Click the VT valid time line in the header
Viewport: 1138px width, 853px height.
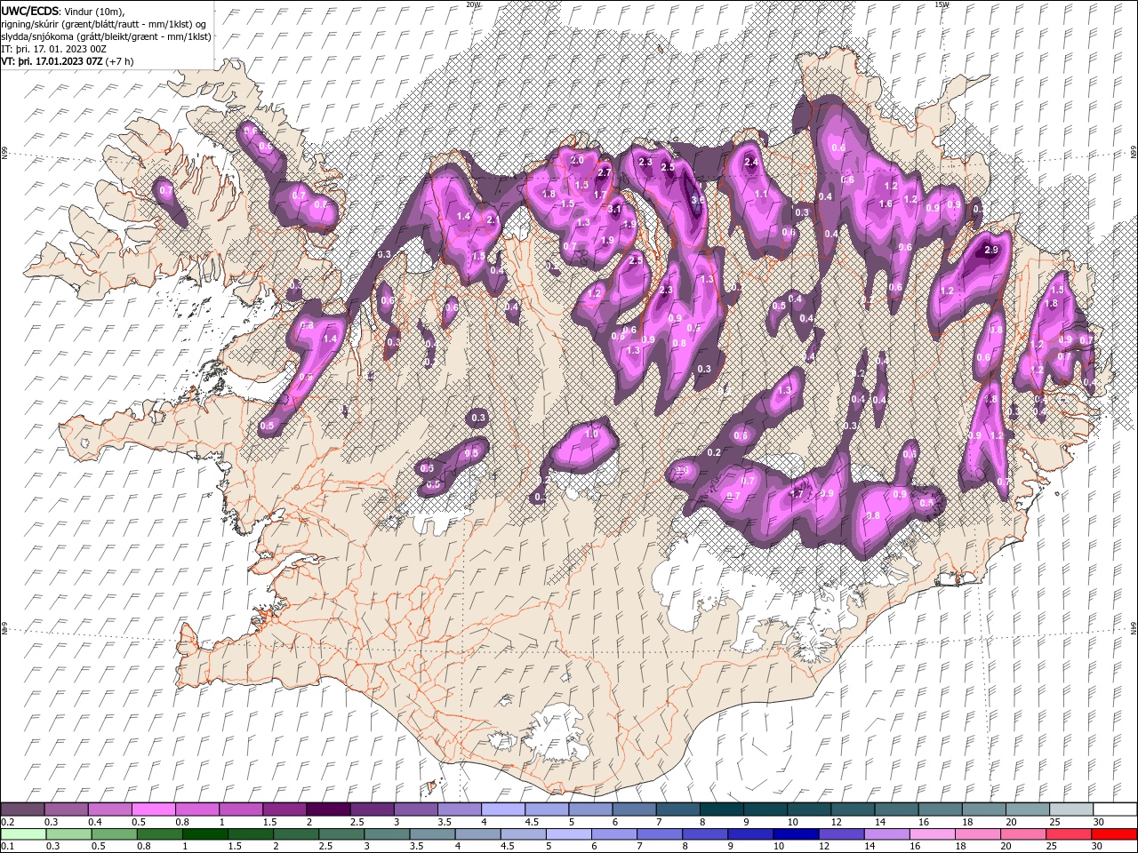click(68, 61)
